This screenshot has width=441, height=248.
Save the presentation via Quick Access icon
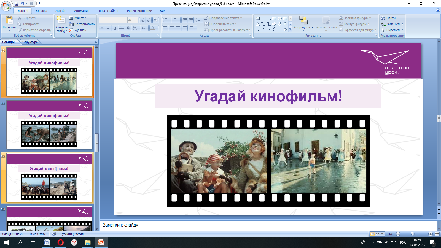[17, 4]
